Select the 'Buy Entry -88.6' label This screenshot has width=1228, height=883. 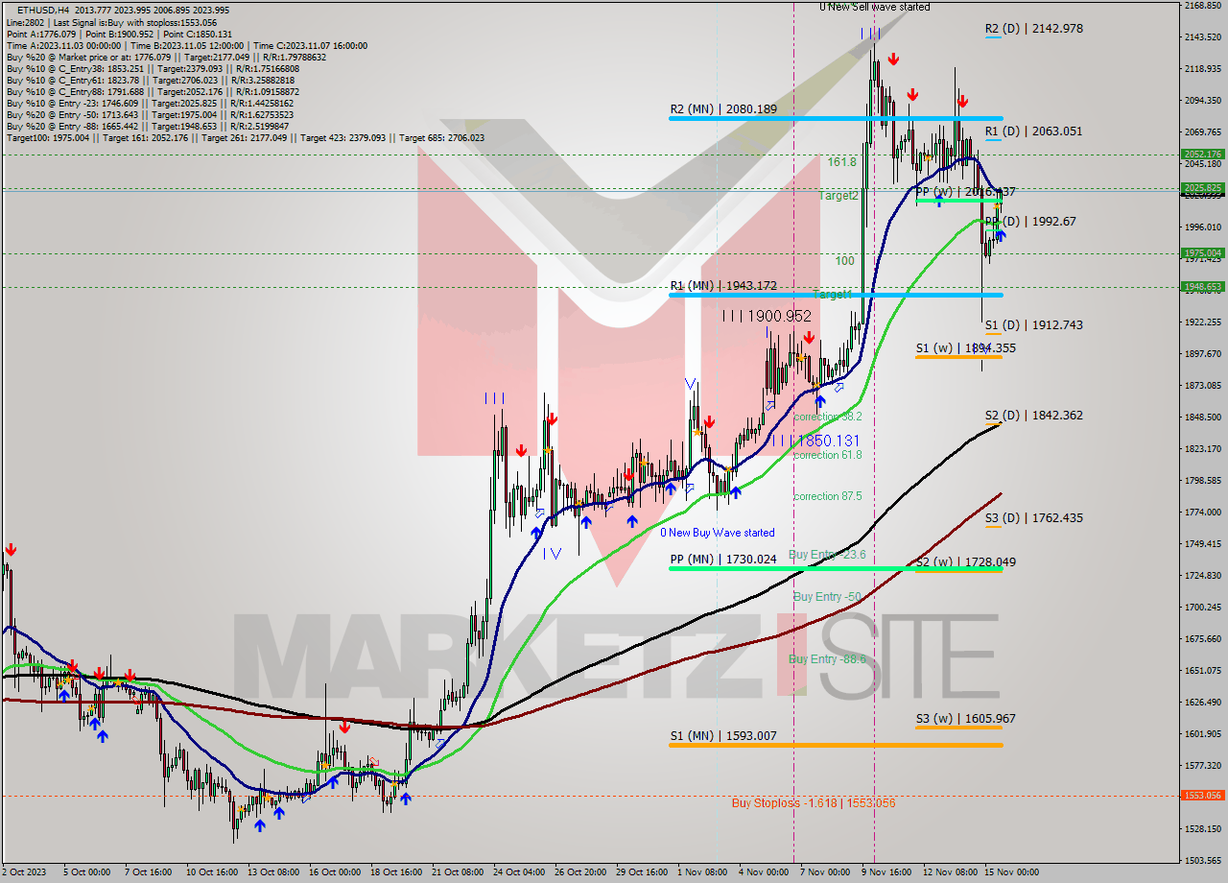827,658
